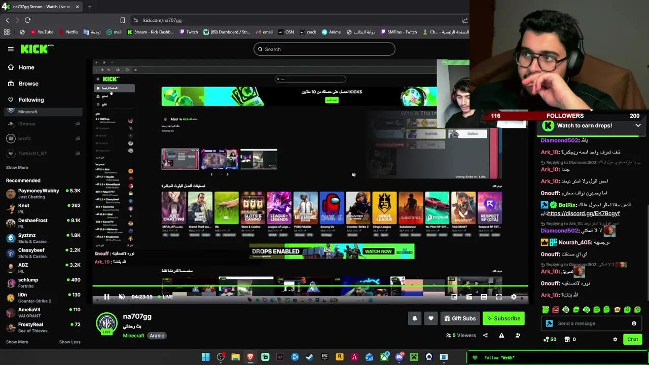This screenshot has width=649, height=365.
Task: Open PaymoneyWubby recommended channel
Action: [43, 194]
